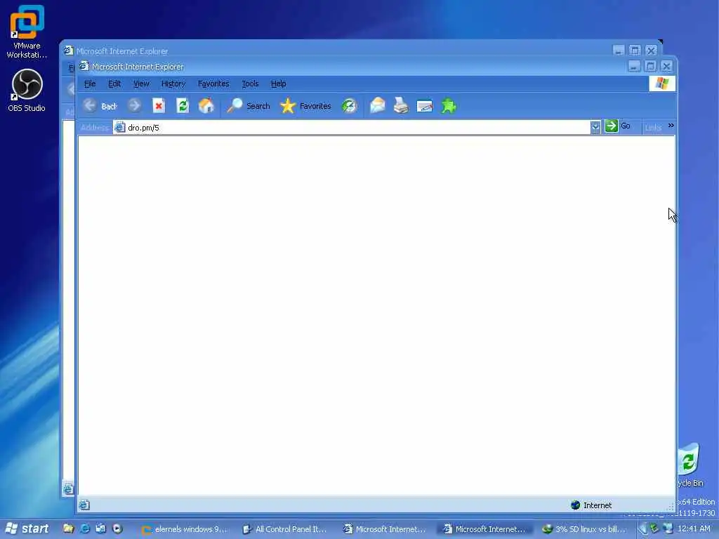This screenshot has height=539, width=719.
Task: Click the page icon in the address bar
Action: [119, 128]
